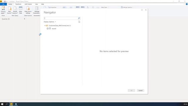The height and width of the screenshot is (106, 188).
Task: Click the second pinned taskbar app icon
Action: [x=16, y=104]
